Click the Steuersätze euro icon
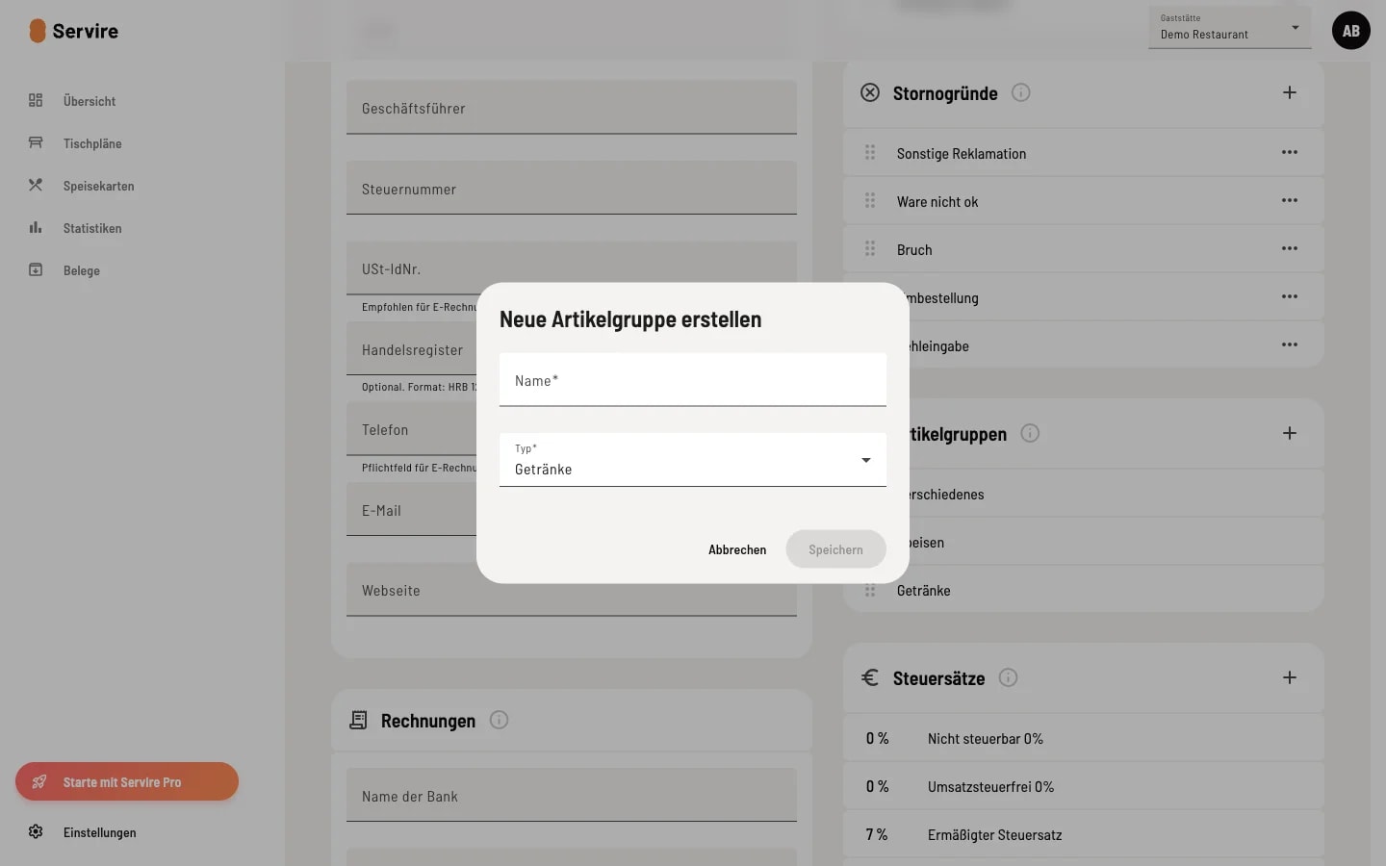1386x866 pixels. pyautogui.click(x=870, y=677)
